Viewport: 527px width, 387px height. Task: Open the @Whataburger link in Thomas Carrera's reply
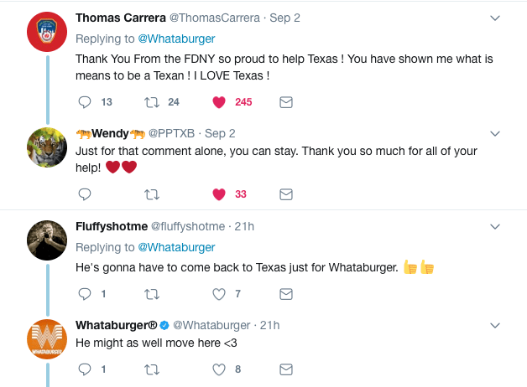(176, 39)
